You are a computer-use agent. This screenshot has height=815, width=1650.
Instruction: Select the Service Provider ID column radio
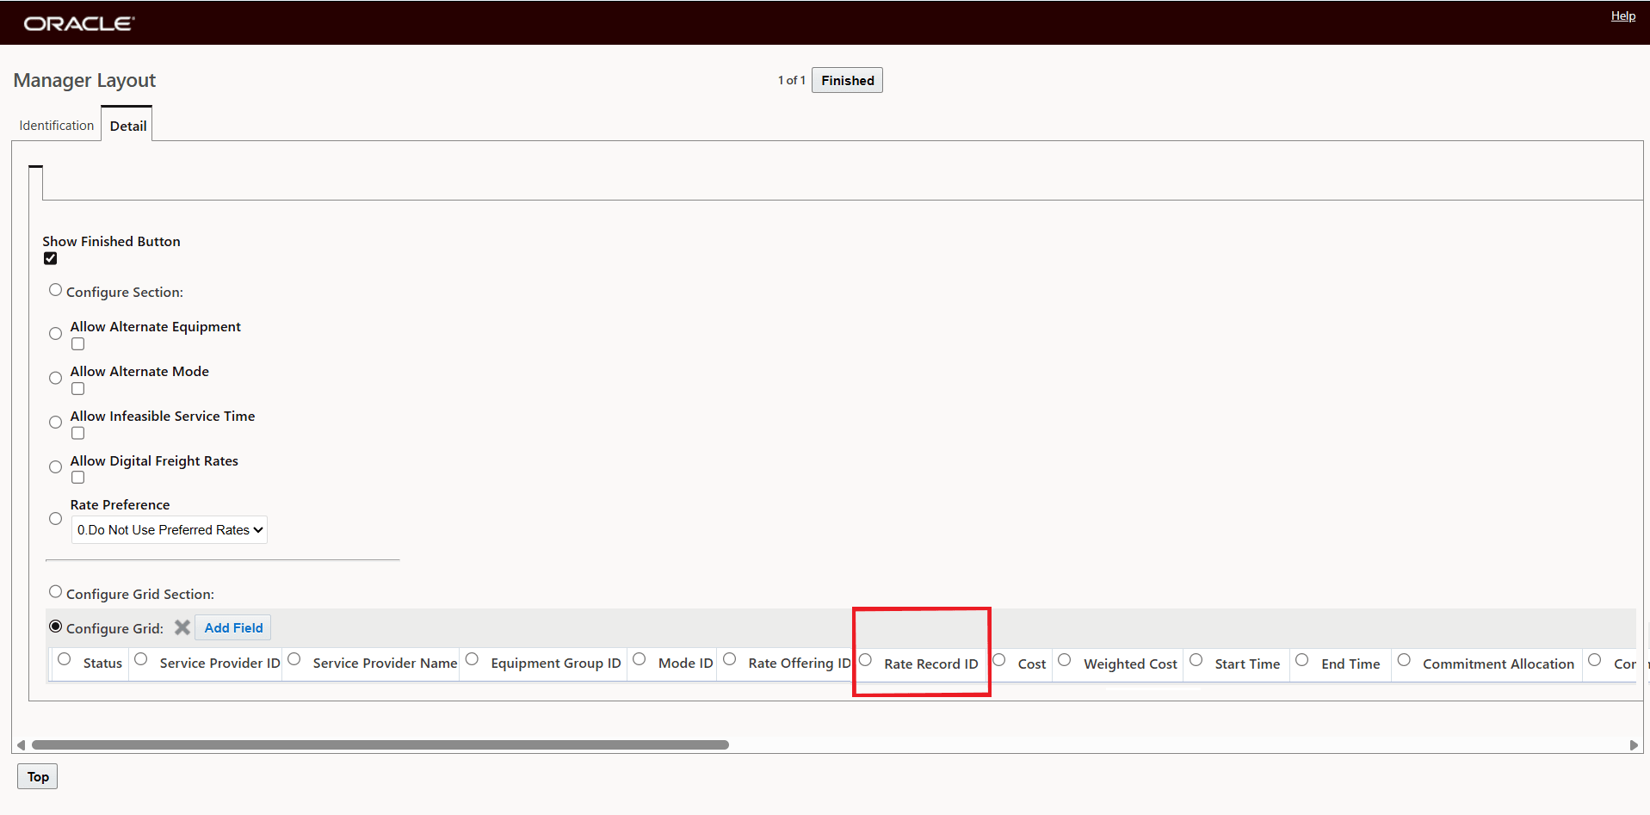141,660
